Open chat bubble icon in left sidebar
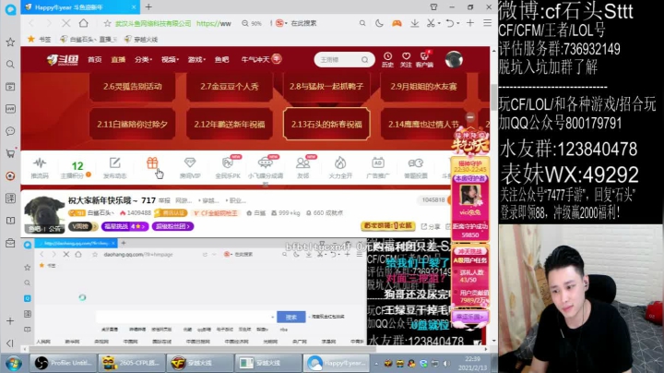Screen dimensions: 664x373 (10, 131)
